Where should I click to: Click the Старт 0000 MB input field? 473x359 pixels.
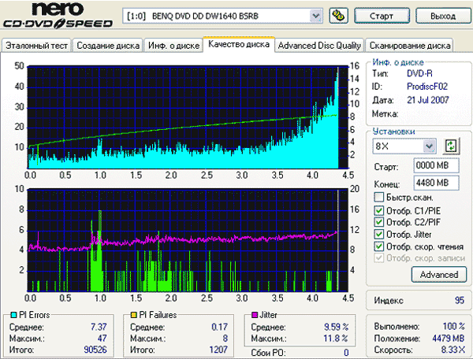tap(436, 165)
